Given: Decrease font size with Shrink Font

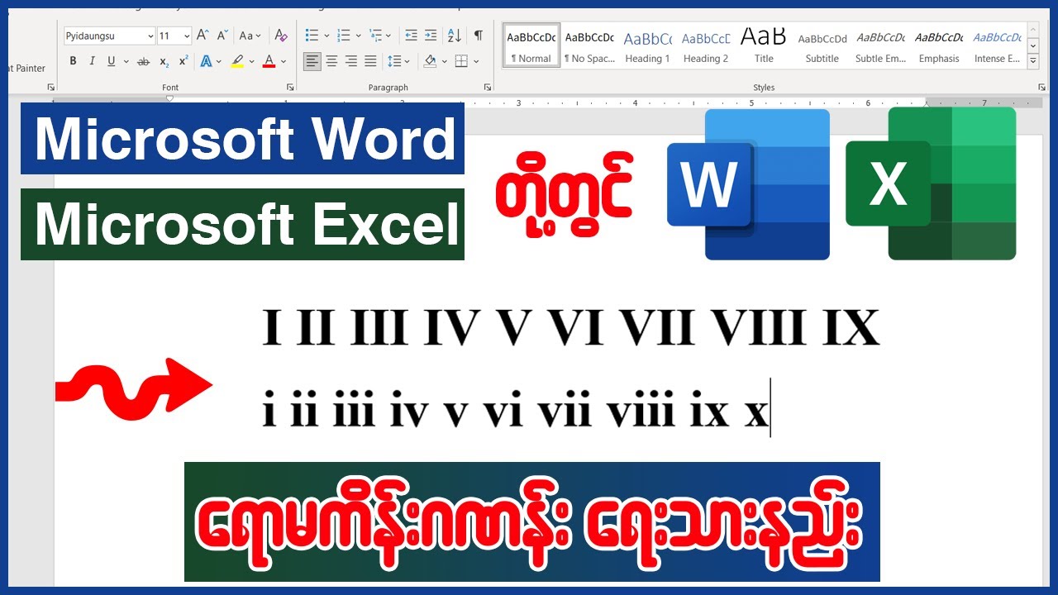Looking at the screenshot, I should click(x=222, y=36).
